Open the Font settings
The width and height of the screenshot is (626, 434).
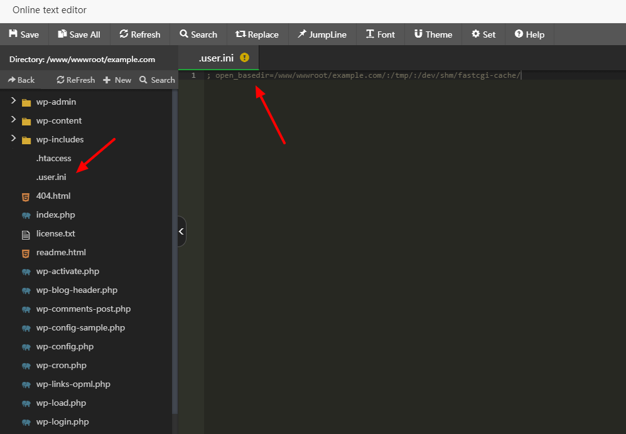[380, 34]
